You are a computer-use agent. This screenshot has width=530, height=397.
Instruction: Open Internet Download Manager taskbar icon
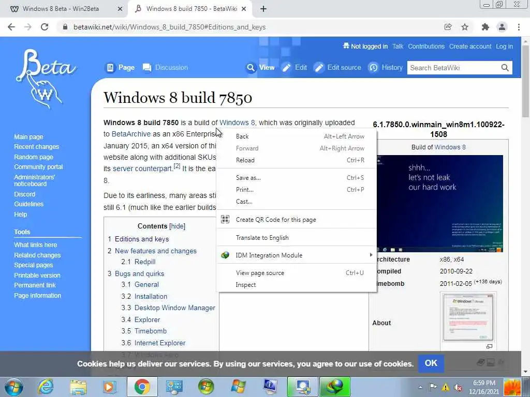click(x=335, y=387)
